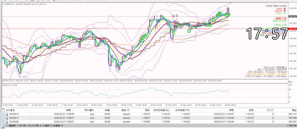This screenshot has height=129, width=297.
Task: Click the green star marker near the red line
Action: pos(189,31)
